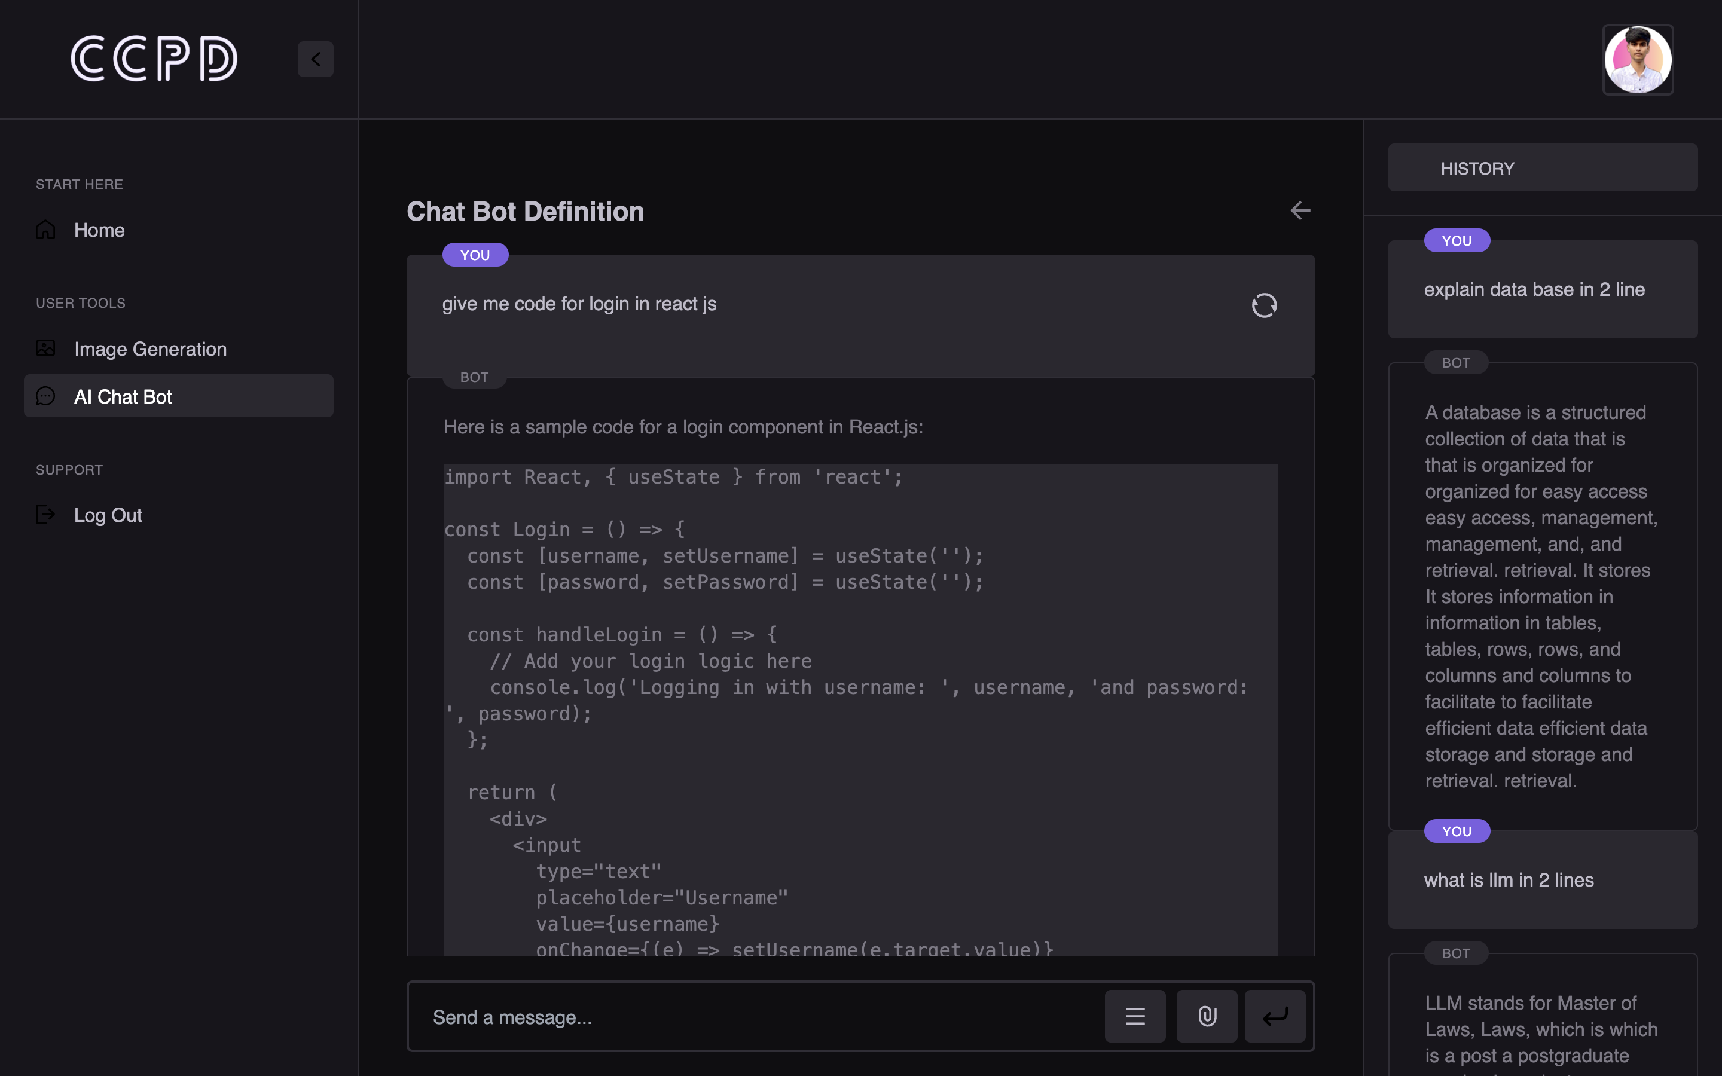The width and height of the screenshot is (1722, 1076).
Task: Send message with enter arrow button
Action: click(1275, 1016)
